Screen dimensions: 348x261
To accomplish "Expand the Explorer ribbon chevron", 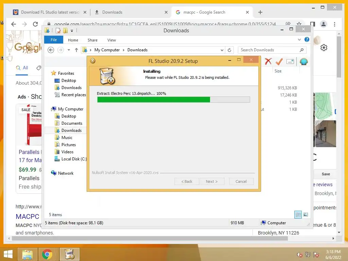I will [x=299, y=40].
